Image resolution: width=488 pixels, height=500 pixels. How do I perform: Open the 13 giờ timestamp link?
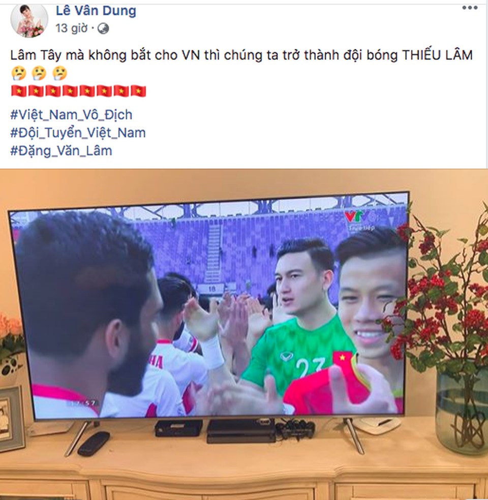point(72,28)
